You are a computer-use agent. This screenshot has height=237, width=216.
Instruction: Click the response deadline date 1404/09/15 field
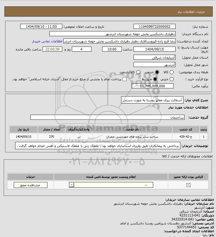click(x=155, y=49)
